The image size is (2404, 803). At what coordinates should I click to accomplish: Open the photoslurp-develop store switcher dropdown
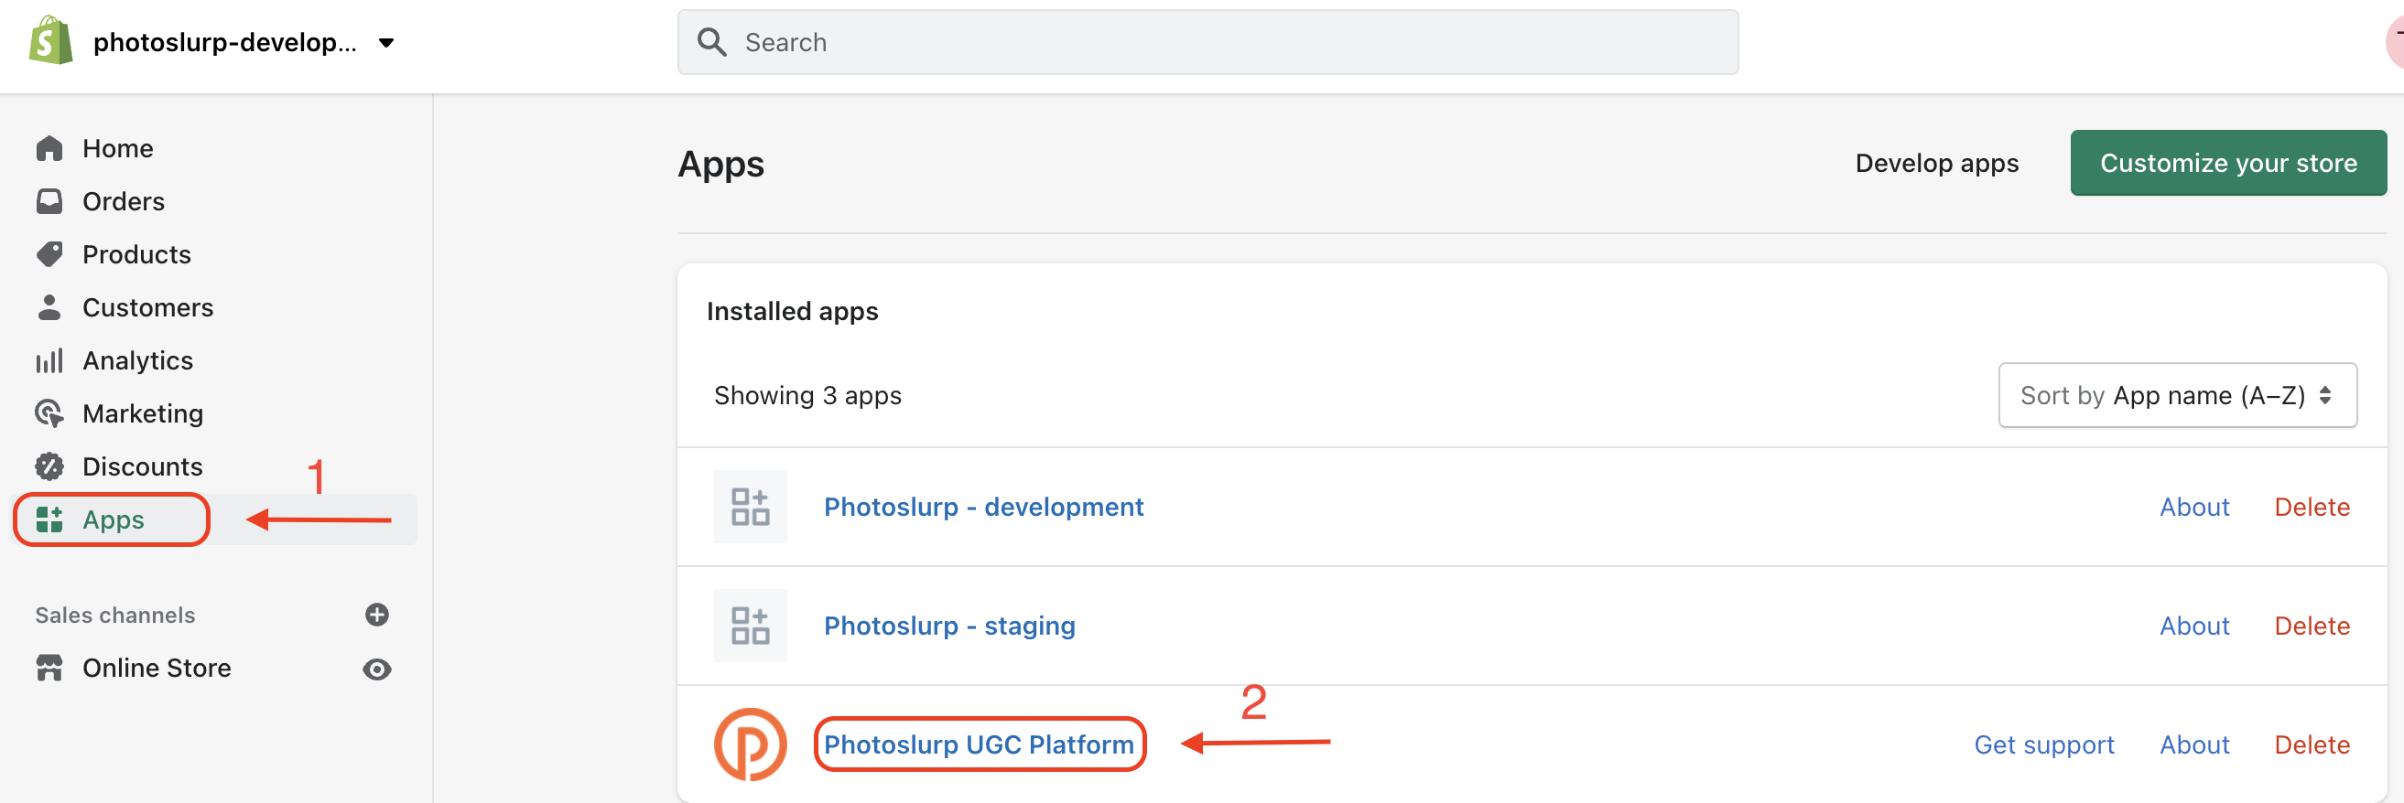tap(244, 42)
